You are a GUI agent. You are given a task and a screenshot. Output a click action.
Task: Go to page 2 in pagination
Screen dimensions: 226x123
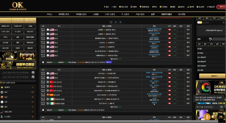pyautogui.click(x=116, y=22)
